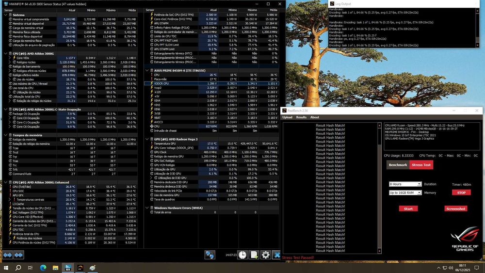Select highlighted VDDCR CPU sensor row
Image resolution: width=485 pixels, height=273 pixels.
211,83
